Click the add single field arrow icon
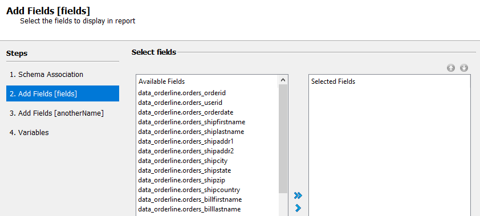Viewport: 480px width, 216px height. click(298, 209)
